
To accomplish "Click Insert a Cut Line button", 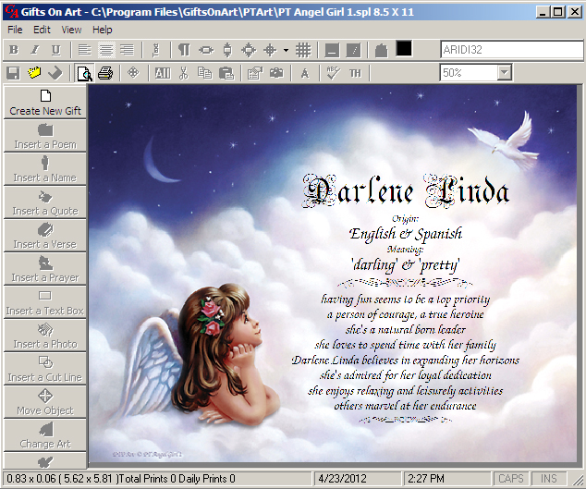I will pos(45,369).
